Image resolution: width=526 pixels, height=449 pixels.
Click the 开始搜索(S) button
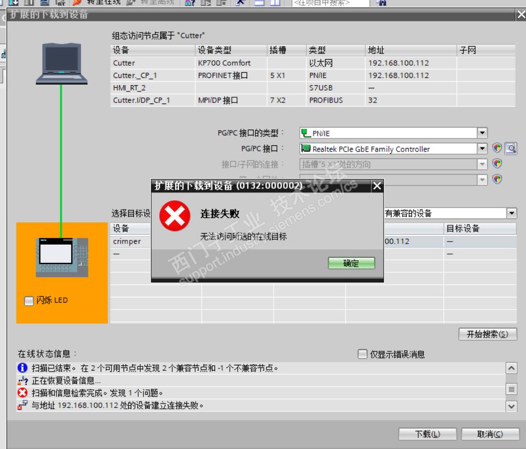click(x=487, y=334)
